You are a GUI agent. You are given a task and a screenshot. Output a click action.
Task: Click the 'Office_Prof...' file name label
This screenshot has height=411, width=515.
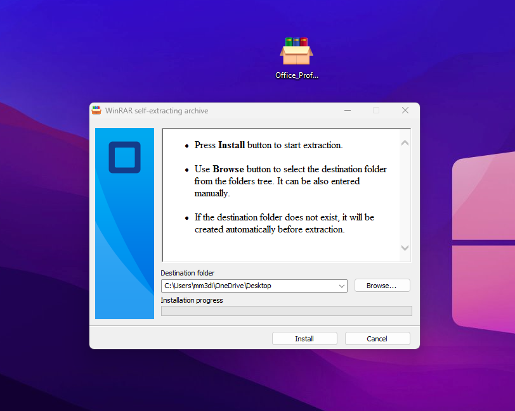point(297,75)
